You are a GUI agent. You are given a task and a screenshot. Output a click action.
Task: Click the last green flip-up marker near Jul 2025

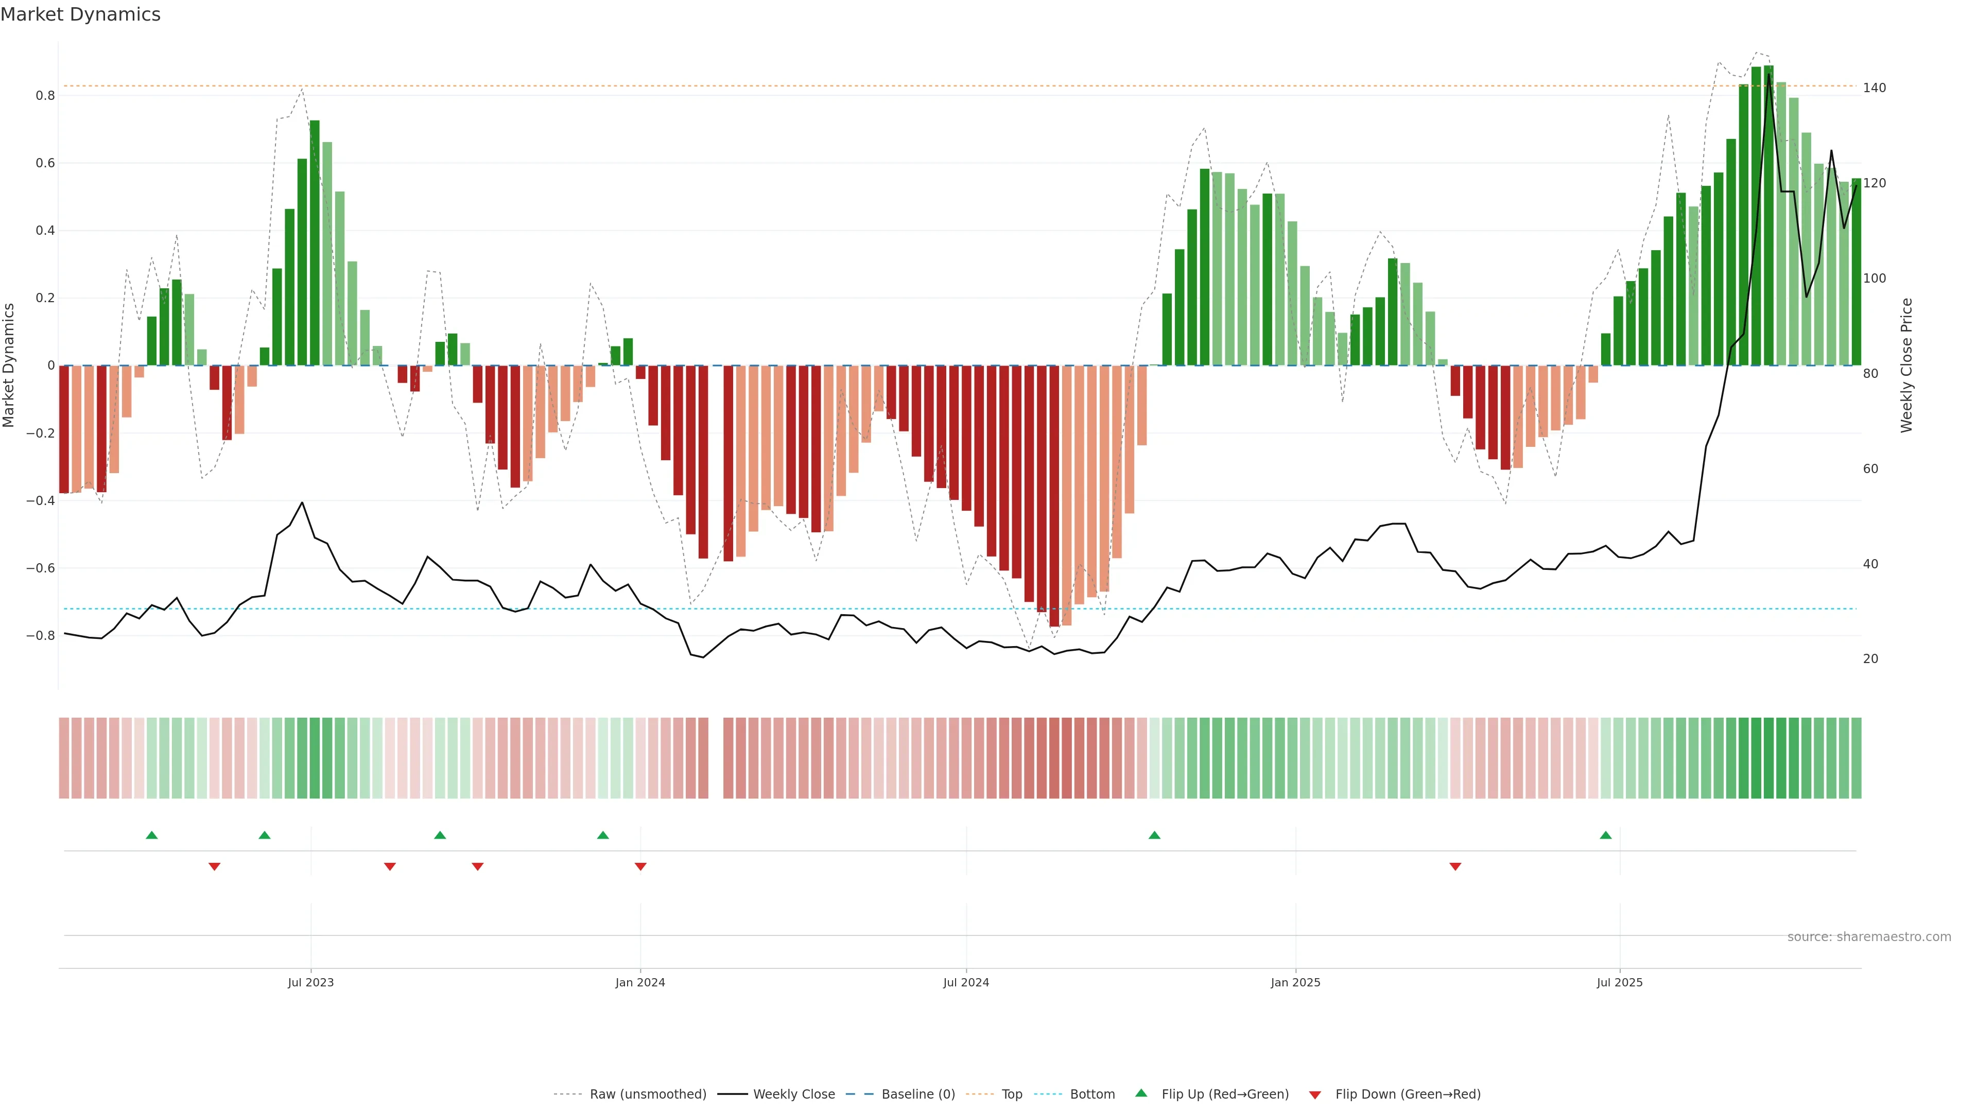1606,835
